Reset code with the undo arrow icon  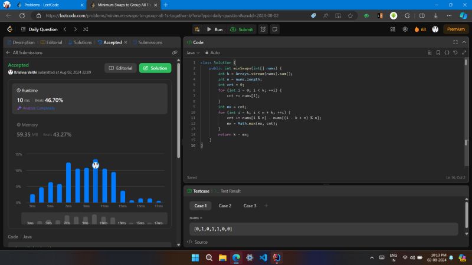point(455,52)
